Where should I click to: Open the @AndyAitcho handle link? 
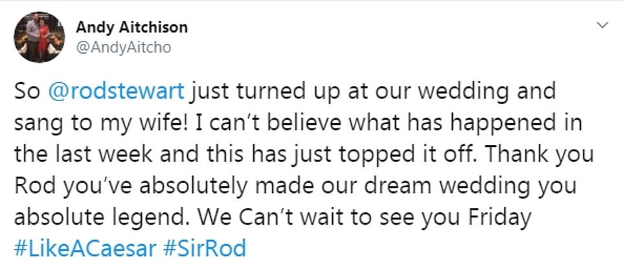pyautogui.click(x=123, y=47)
